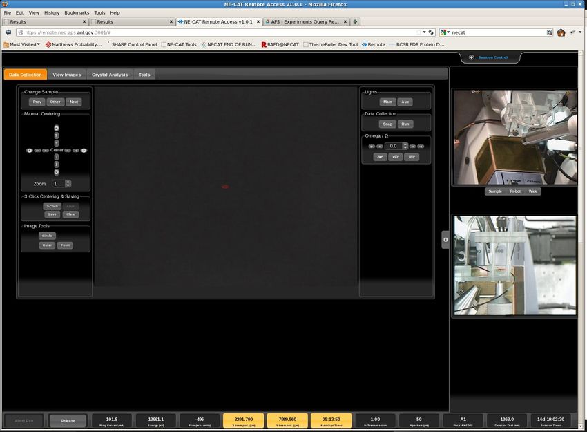Switch to the Crystal Analysis tab
Viewport: 587px width, 432px height.
[110, 75]
